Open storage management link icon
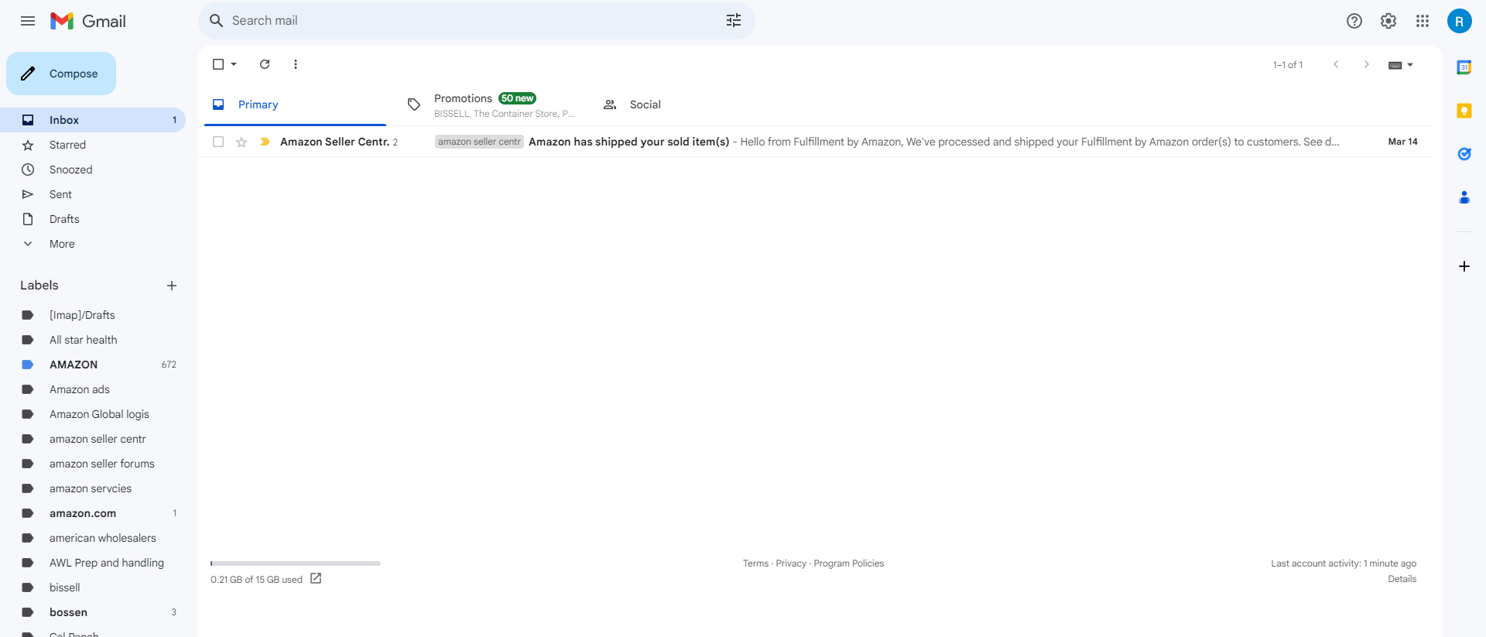Image resolution: width=1486 pixels, height=637 pixels. click(x=316, y=578)
